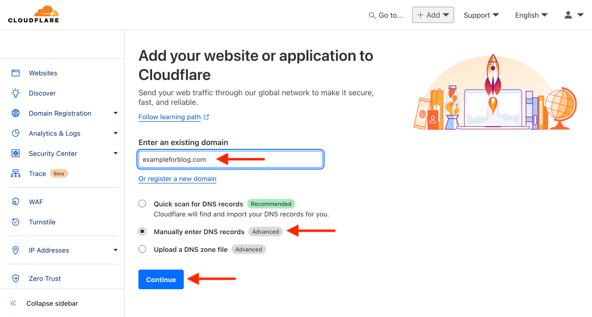Click the Cloudflare logo

coord(34,14)
